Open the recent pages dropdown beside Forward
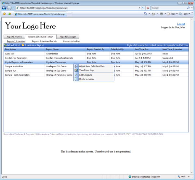This screenshot has width=195, height=180. coord(13,8)
